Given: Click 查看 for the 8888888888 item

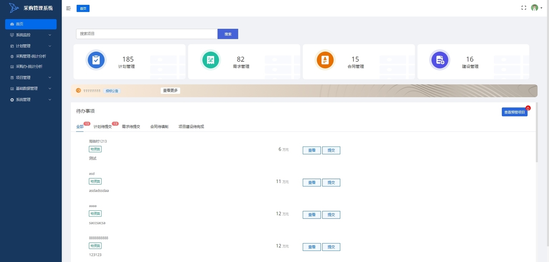Looking at the screenshot, I should point(312,247).
